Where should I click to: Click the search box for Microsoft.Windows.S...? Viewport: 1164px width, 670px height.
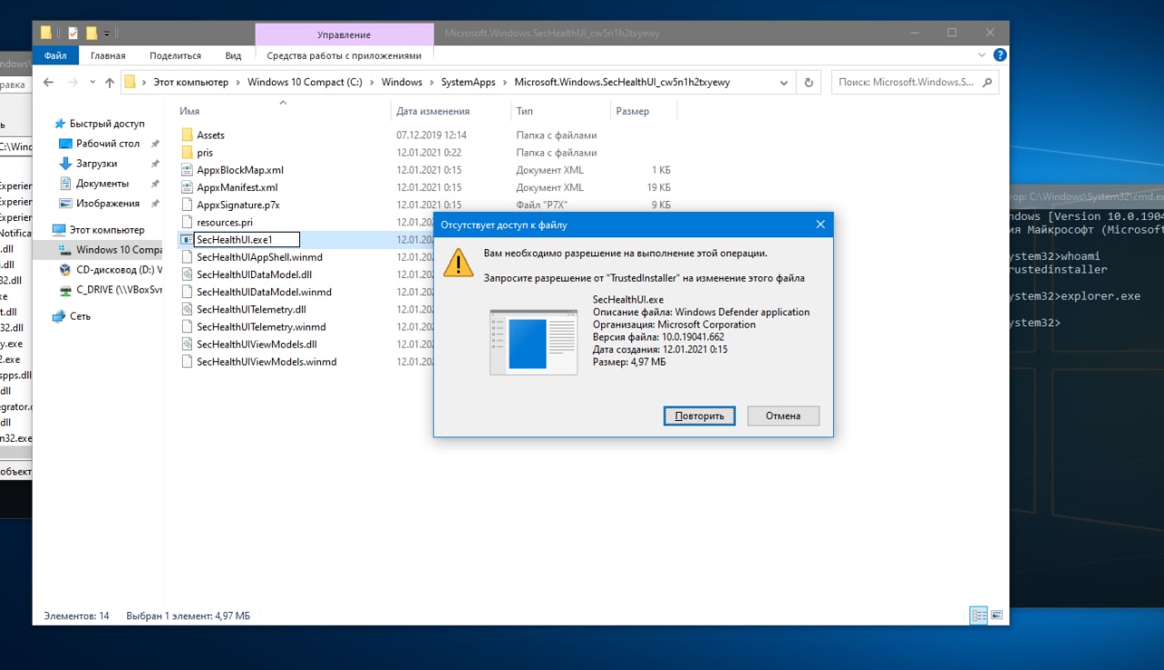[915, 82]
